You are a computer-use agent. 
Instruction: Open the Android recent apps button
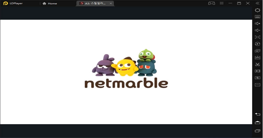[x=257, y=131]
